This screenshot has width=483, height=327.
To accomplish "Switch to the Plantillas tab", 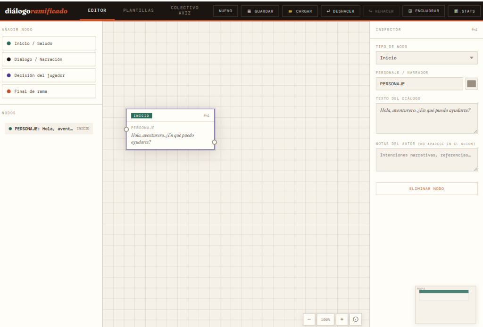I will pos(138,10).
